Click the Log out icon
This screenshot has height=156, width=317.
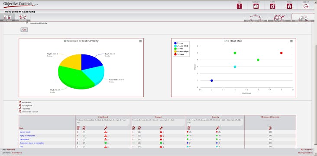pyautogui.click(x=306, y=6)
